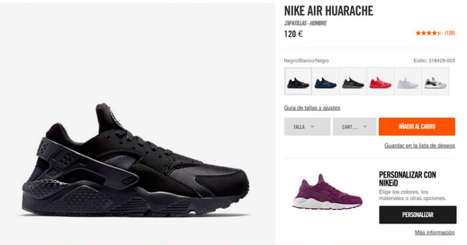The image size is (467, 245).
Task: Open the Cant. quantity dropdown
Action: [x=354, y=127]
